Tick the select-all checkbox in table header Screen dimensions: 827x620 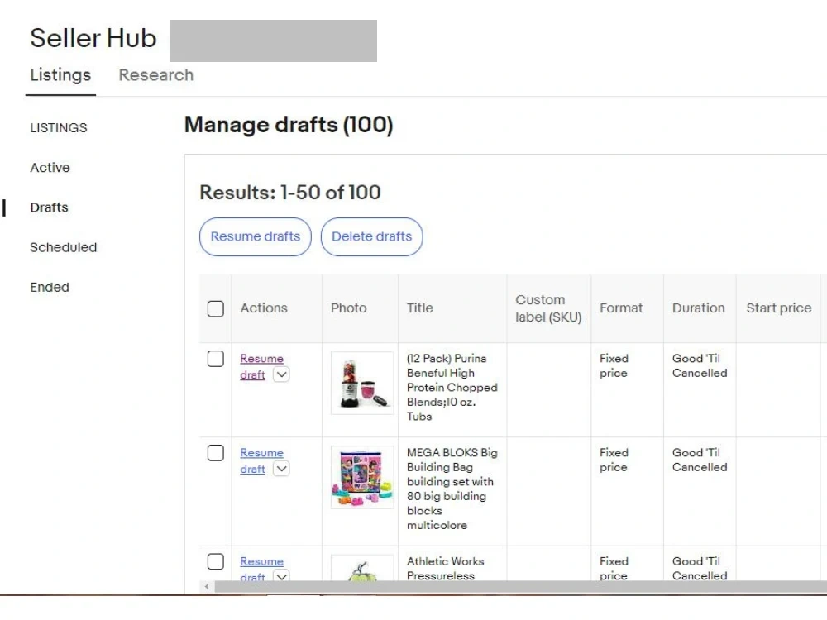pos(216,308)
